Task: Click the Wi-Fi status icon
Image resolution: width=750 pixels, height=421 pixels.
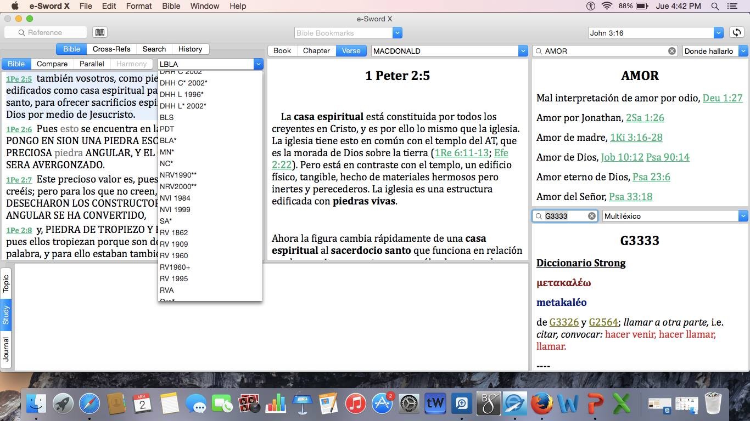Action: [607, 6]
